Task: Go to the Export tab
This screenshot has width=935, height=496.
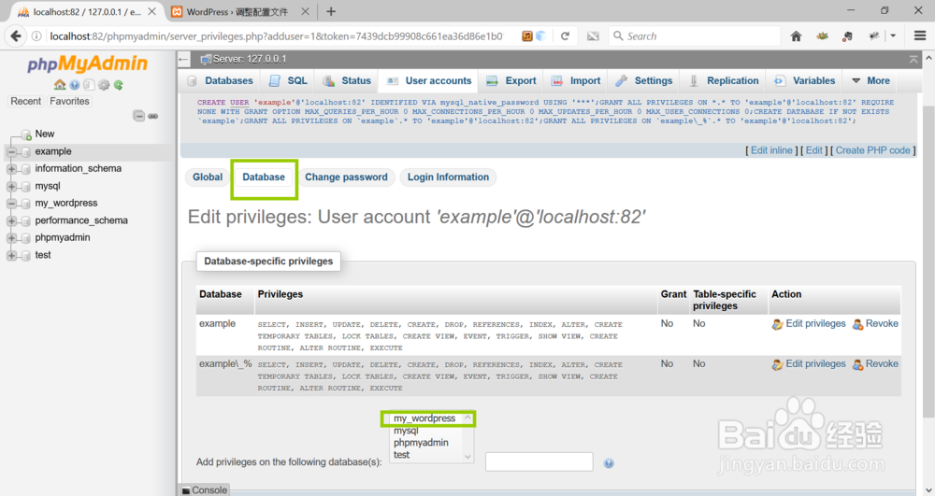Action: pyautogui.click(x=511, y=81)
